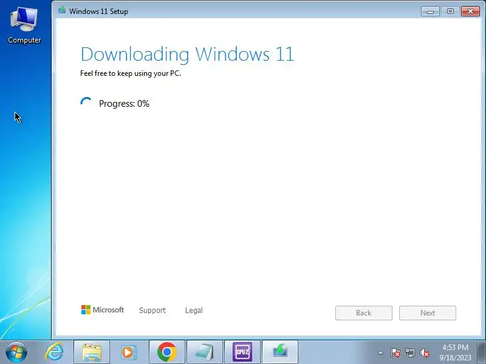
Task: Click the Computer desktop icon
Action: tap(24, 25)
